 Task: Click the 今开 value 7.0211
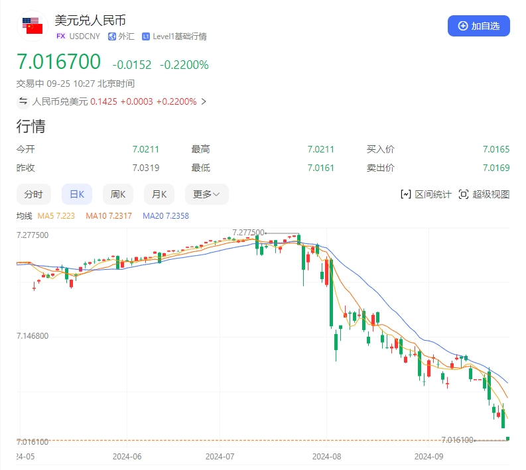click(145, 149)
